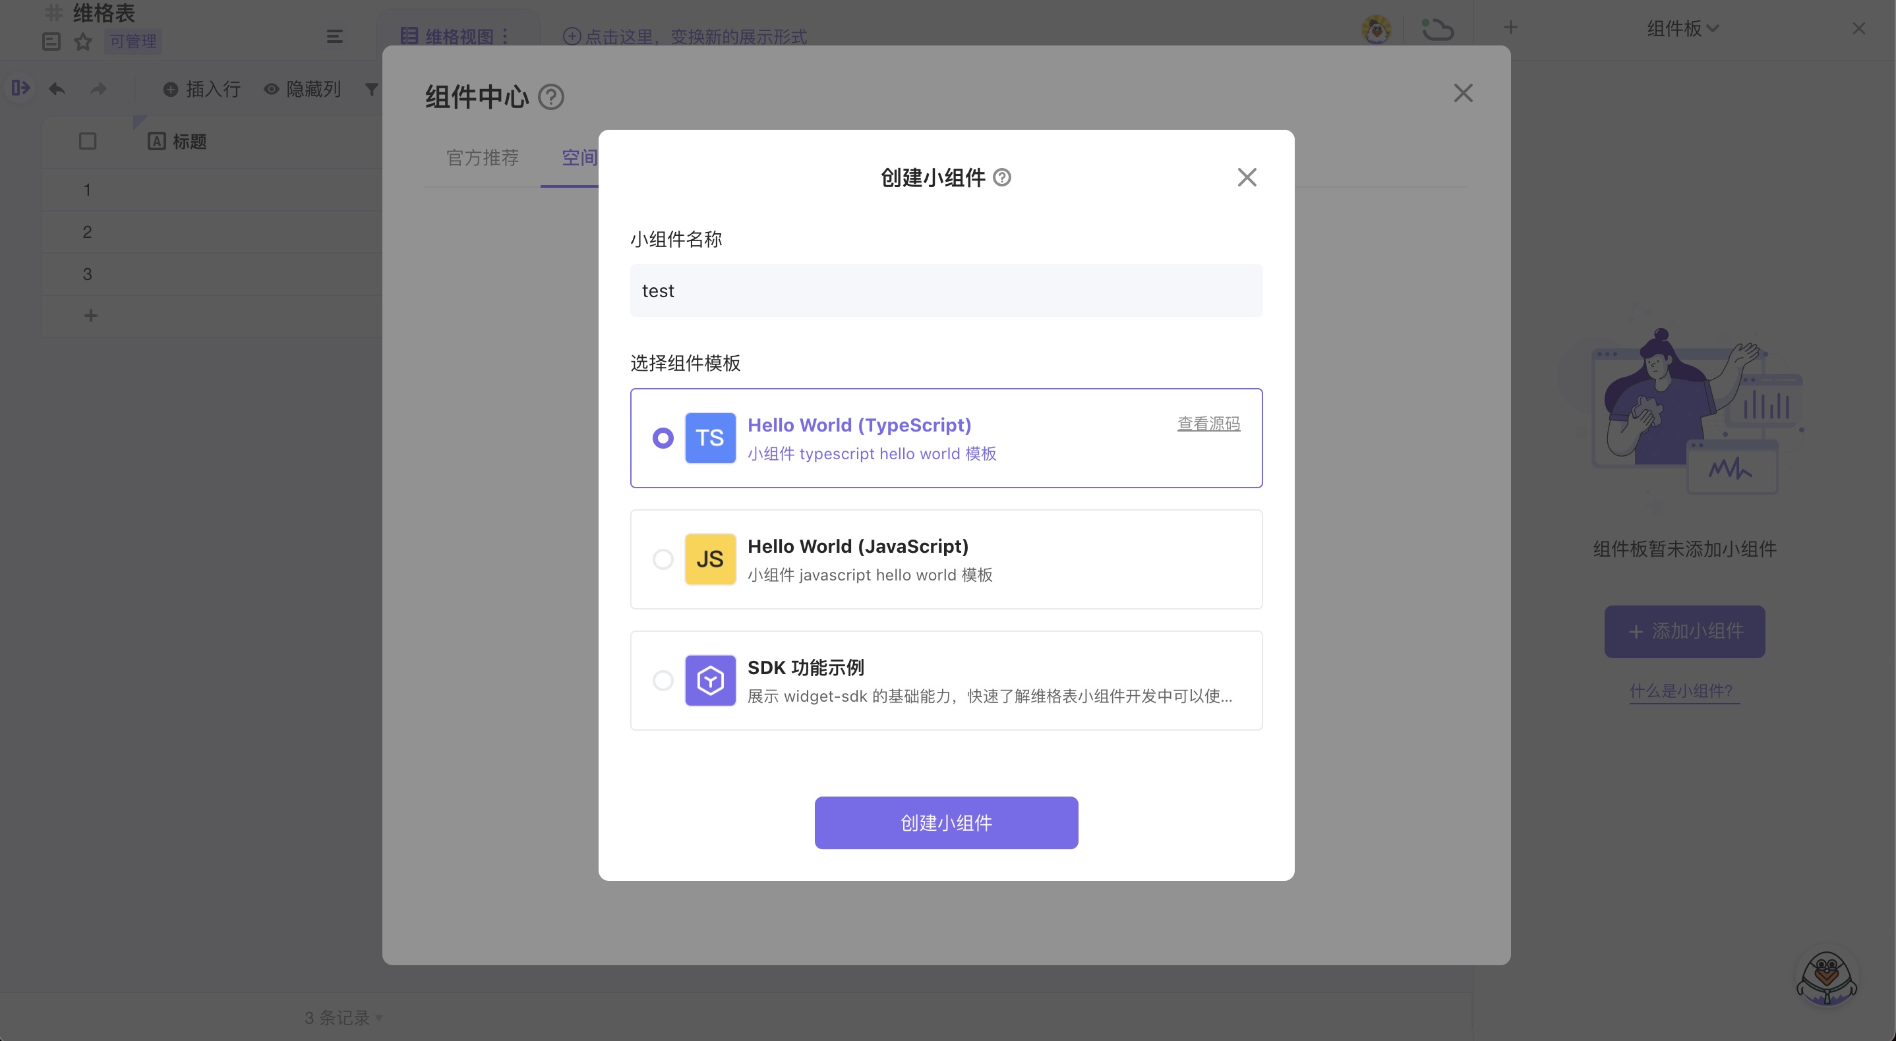Click the 隐藏列 toolbar button
Screen dimensions: 1896x1041
click(x=302, y=89)
